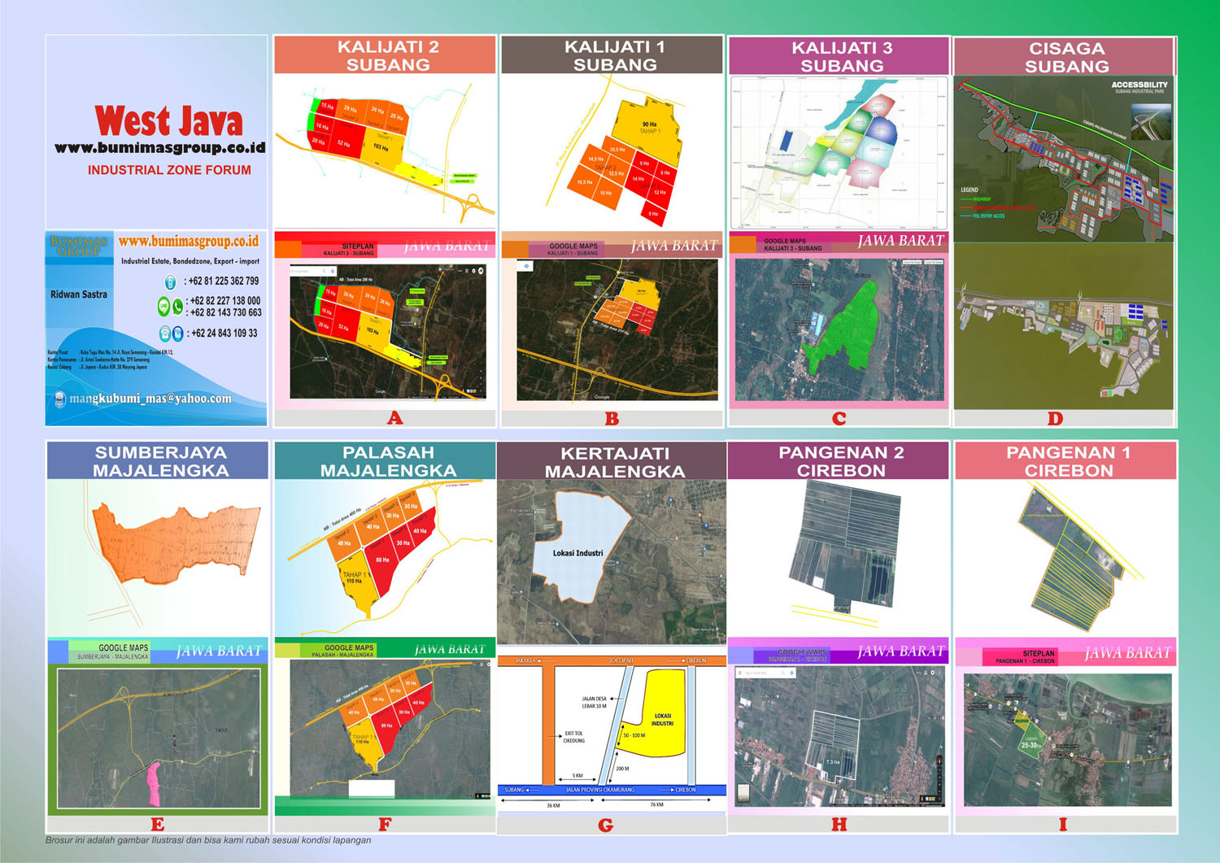Click the blue mobile phone icon
The width and height of the screenshot is (1220, 863).
click(170, 282)
